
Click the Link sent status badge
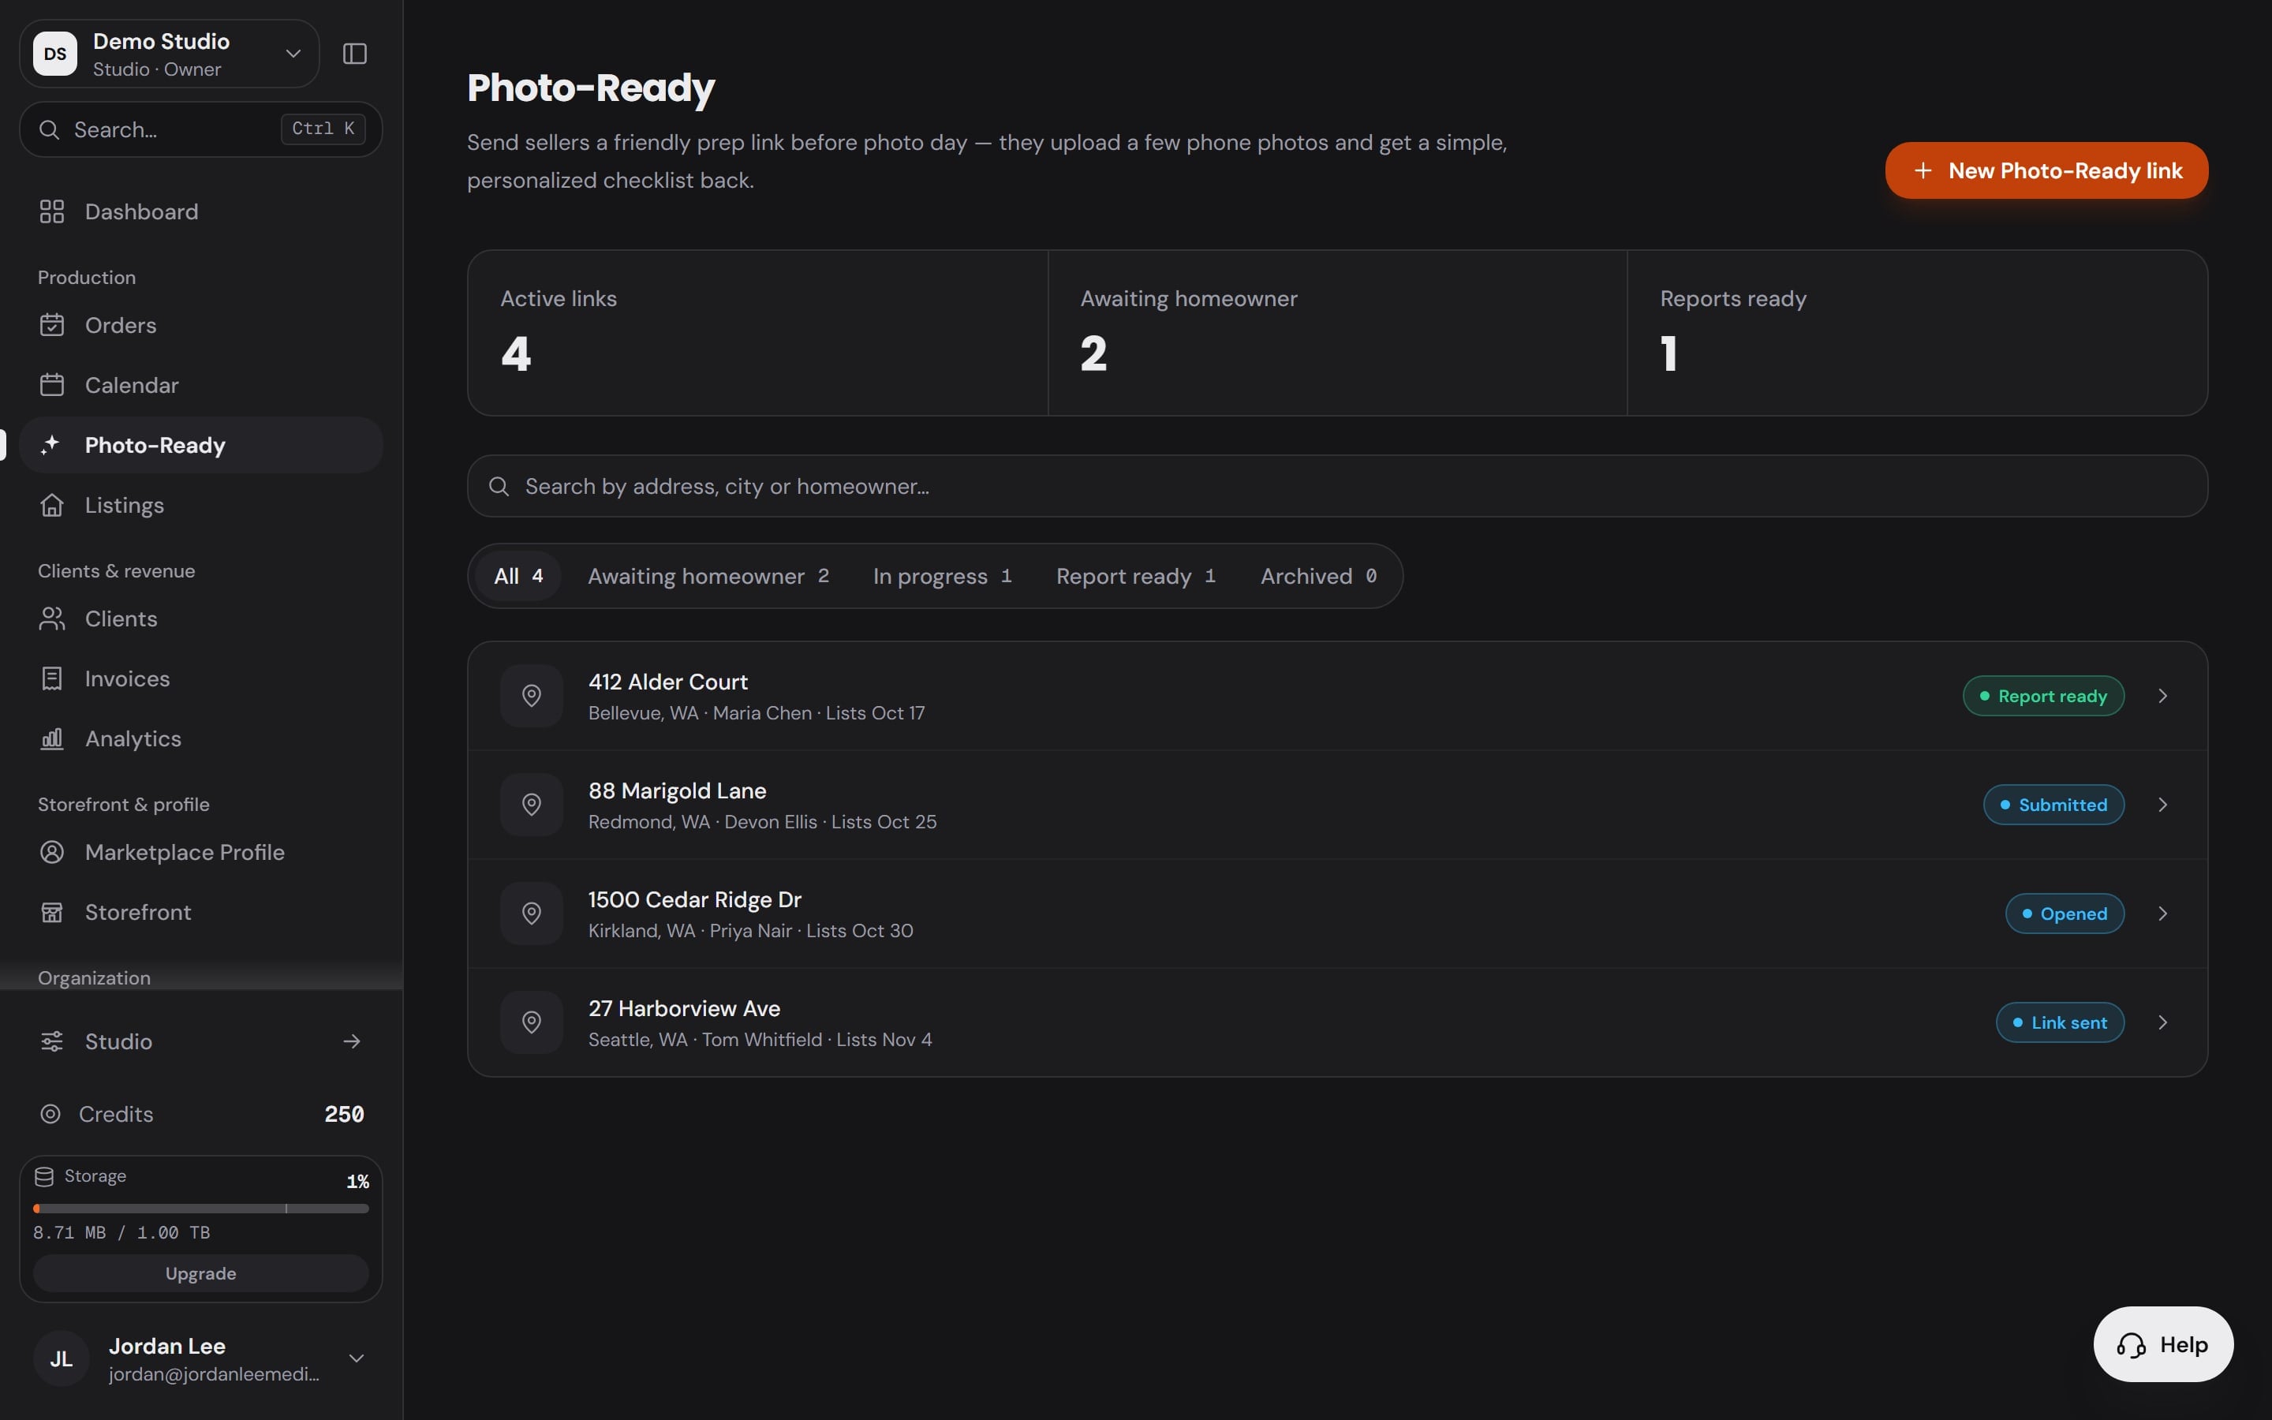tap(2060, 1022)
